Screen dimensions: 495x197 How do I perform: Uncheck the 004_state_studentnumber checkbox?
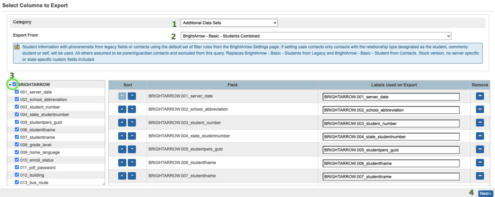pyautogui.click(x=17, y=114)
